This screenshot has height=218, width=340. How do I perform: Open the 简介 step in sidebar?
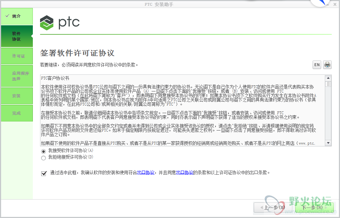click(17, 16)
